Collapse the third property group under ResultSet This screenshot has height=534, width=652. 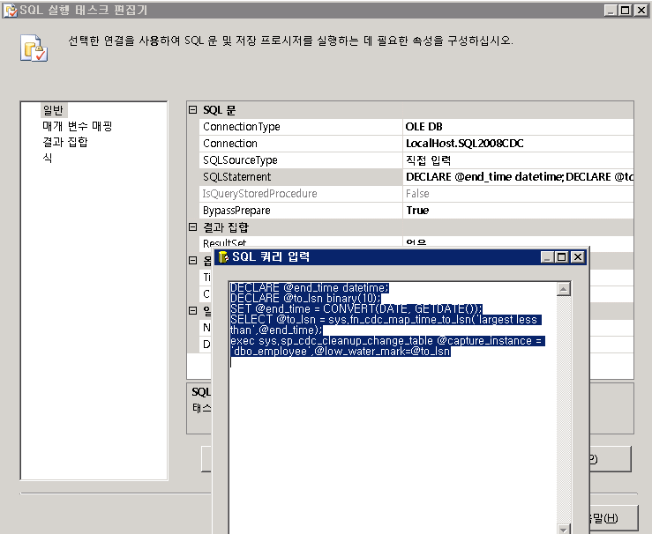[192, 260]
